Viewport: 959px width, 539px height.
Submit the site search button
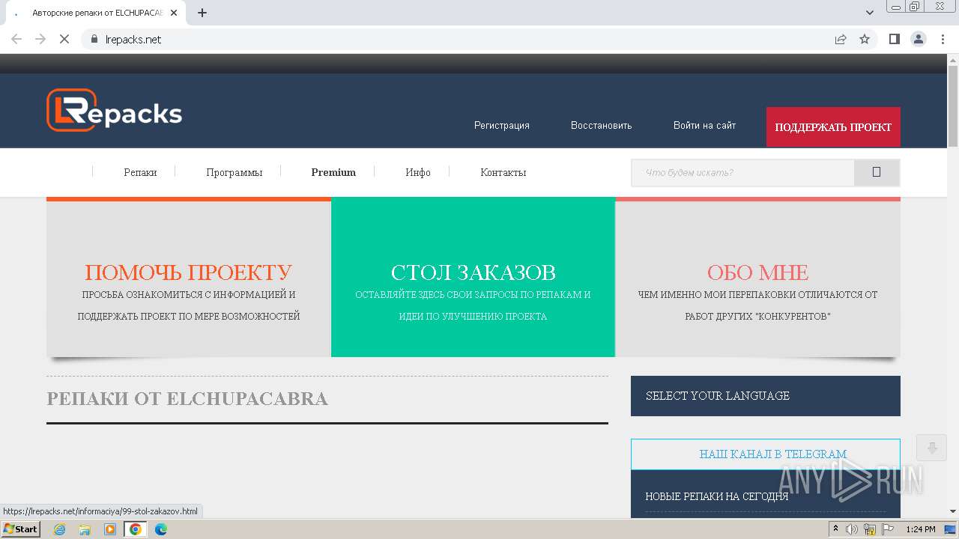(877, 172)
